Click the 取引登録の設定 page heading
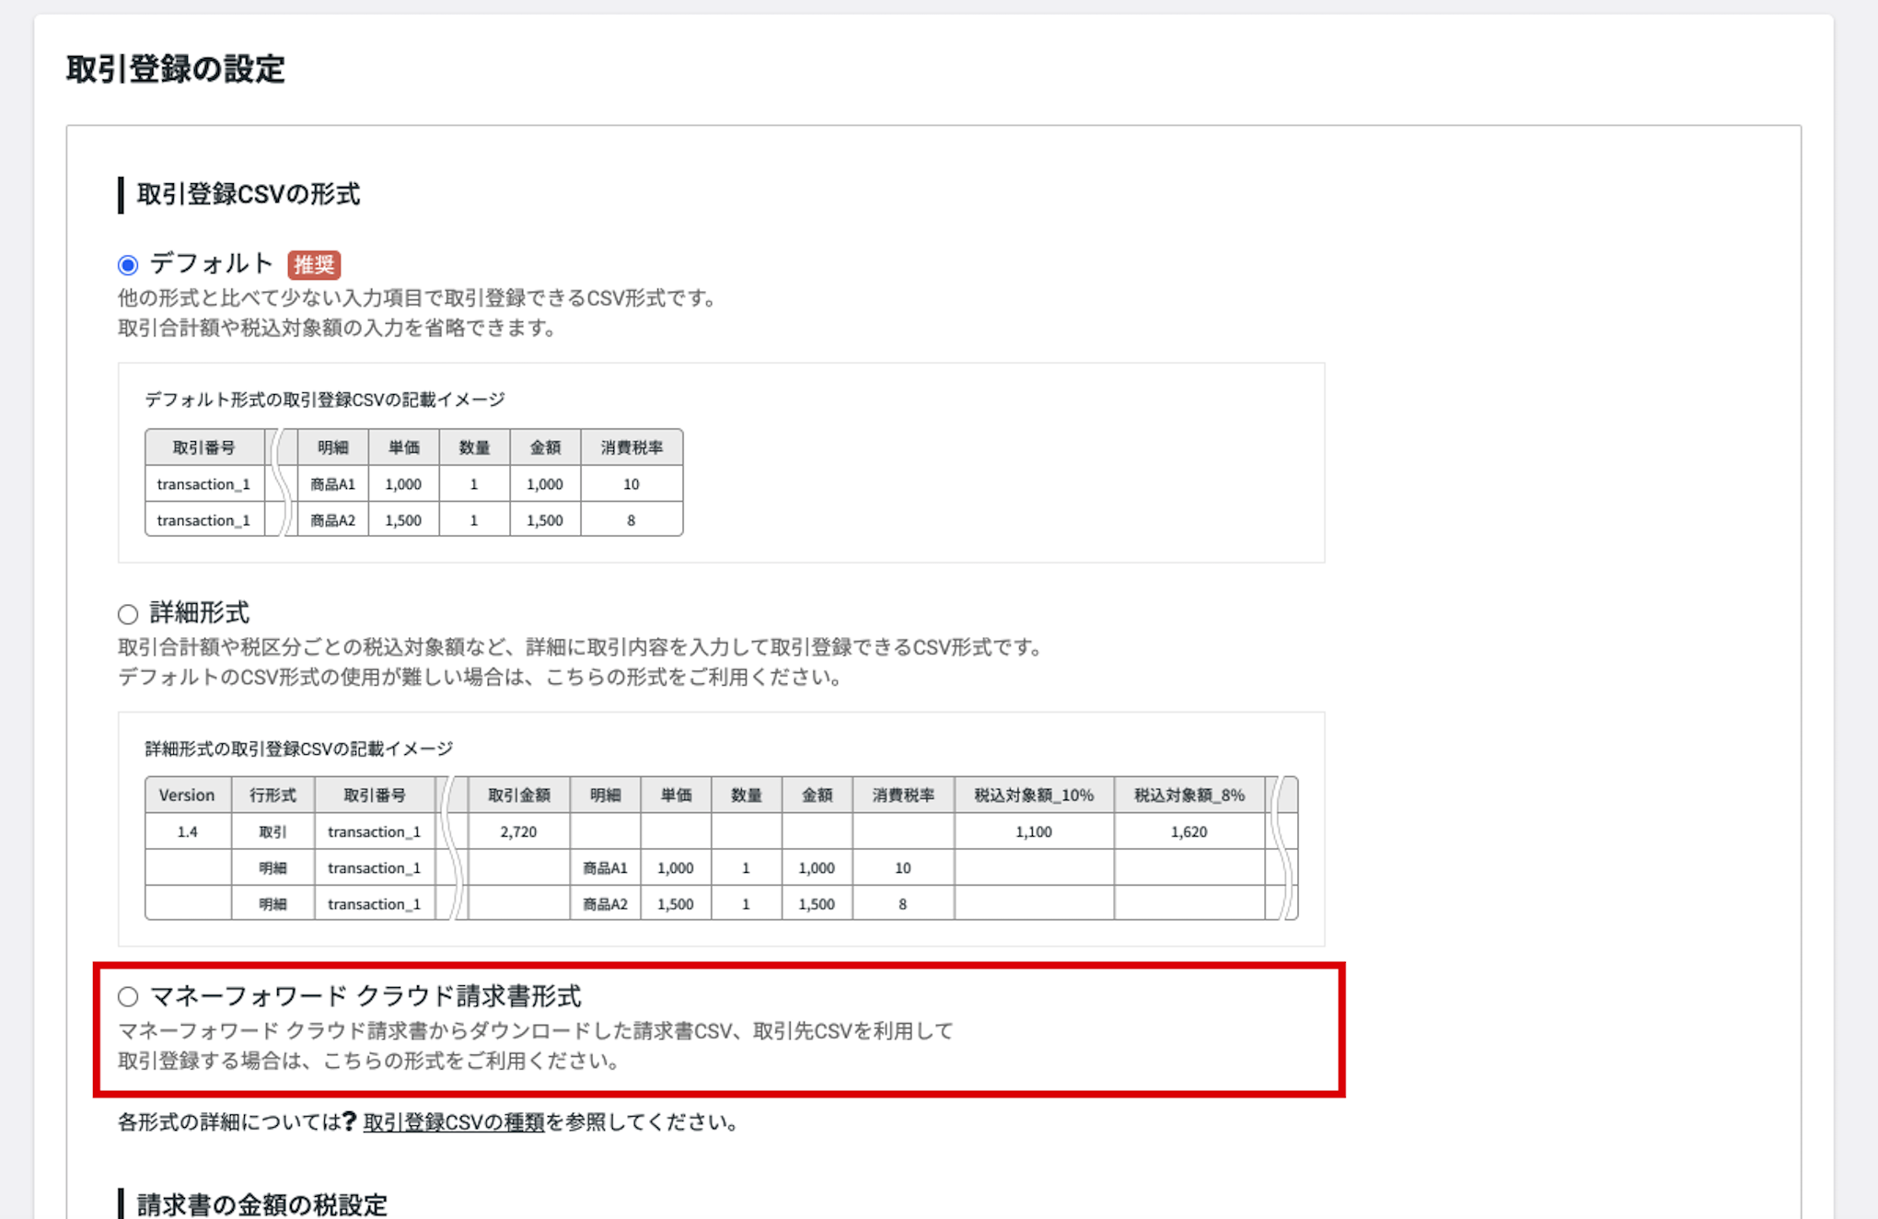 coord(175,69)
